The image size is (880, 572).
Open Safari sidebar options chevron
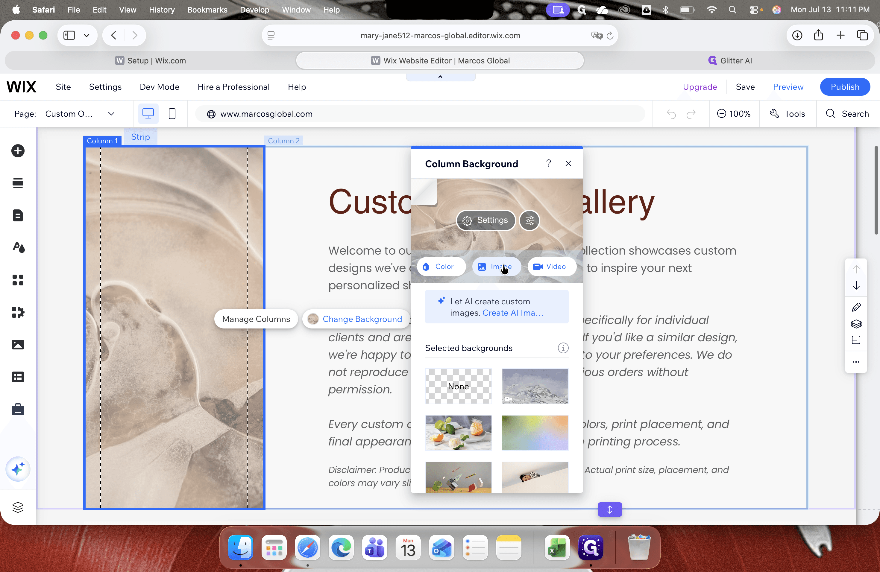coord(87,36)
